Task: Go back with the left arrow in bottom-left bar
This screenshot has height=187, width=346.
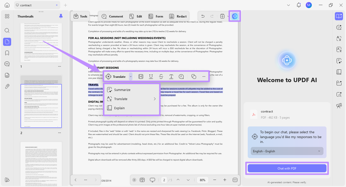Action: point(75,180)
